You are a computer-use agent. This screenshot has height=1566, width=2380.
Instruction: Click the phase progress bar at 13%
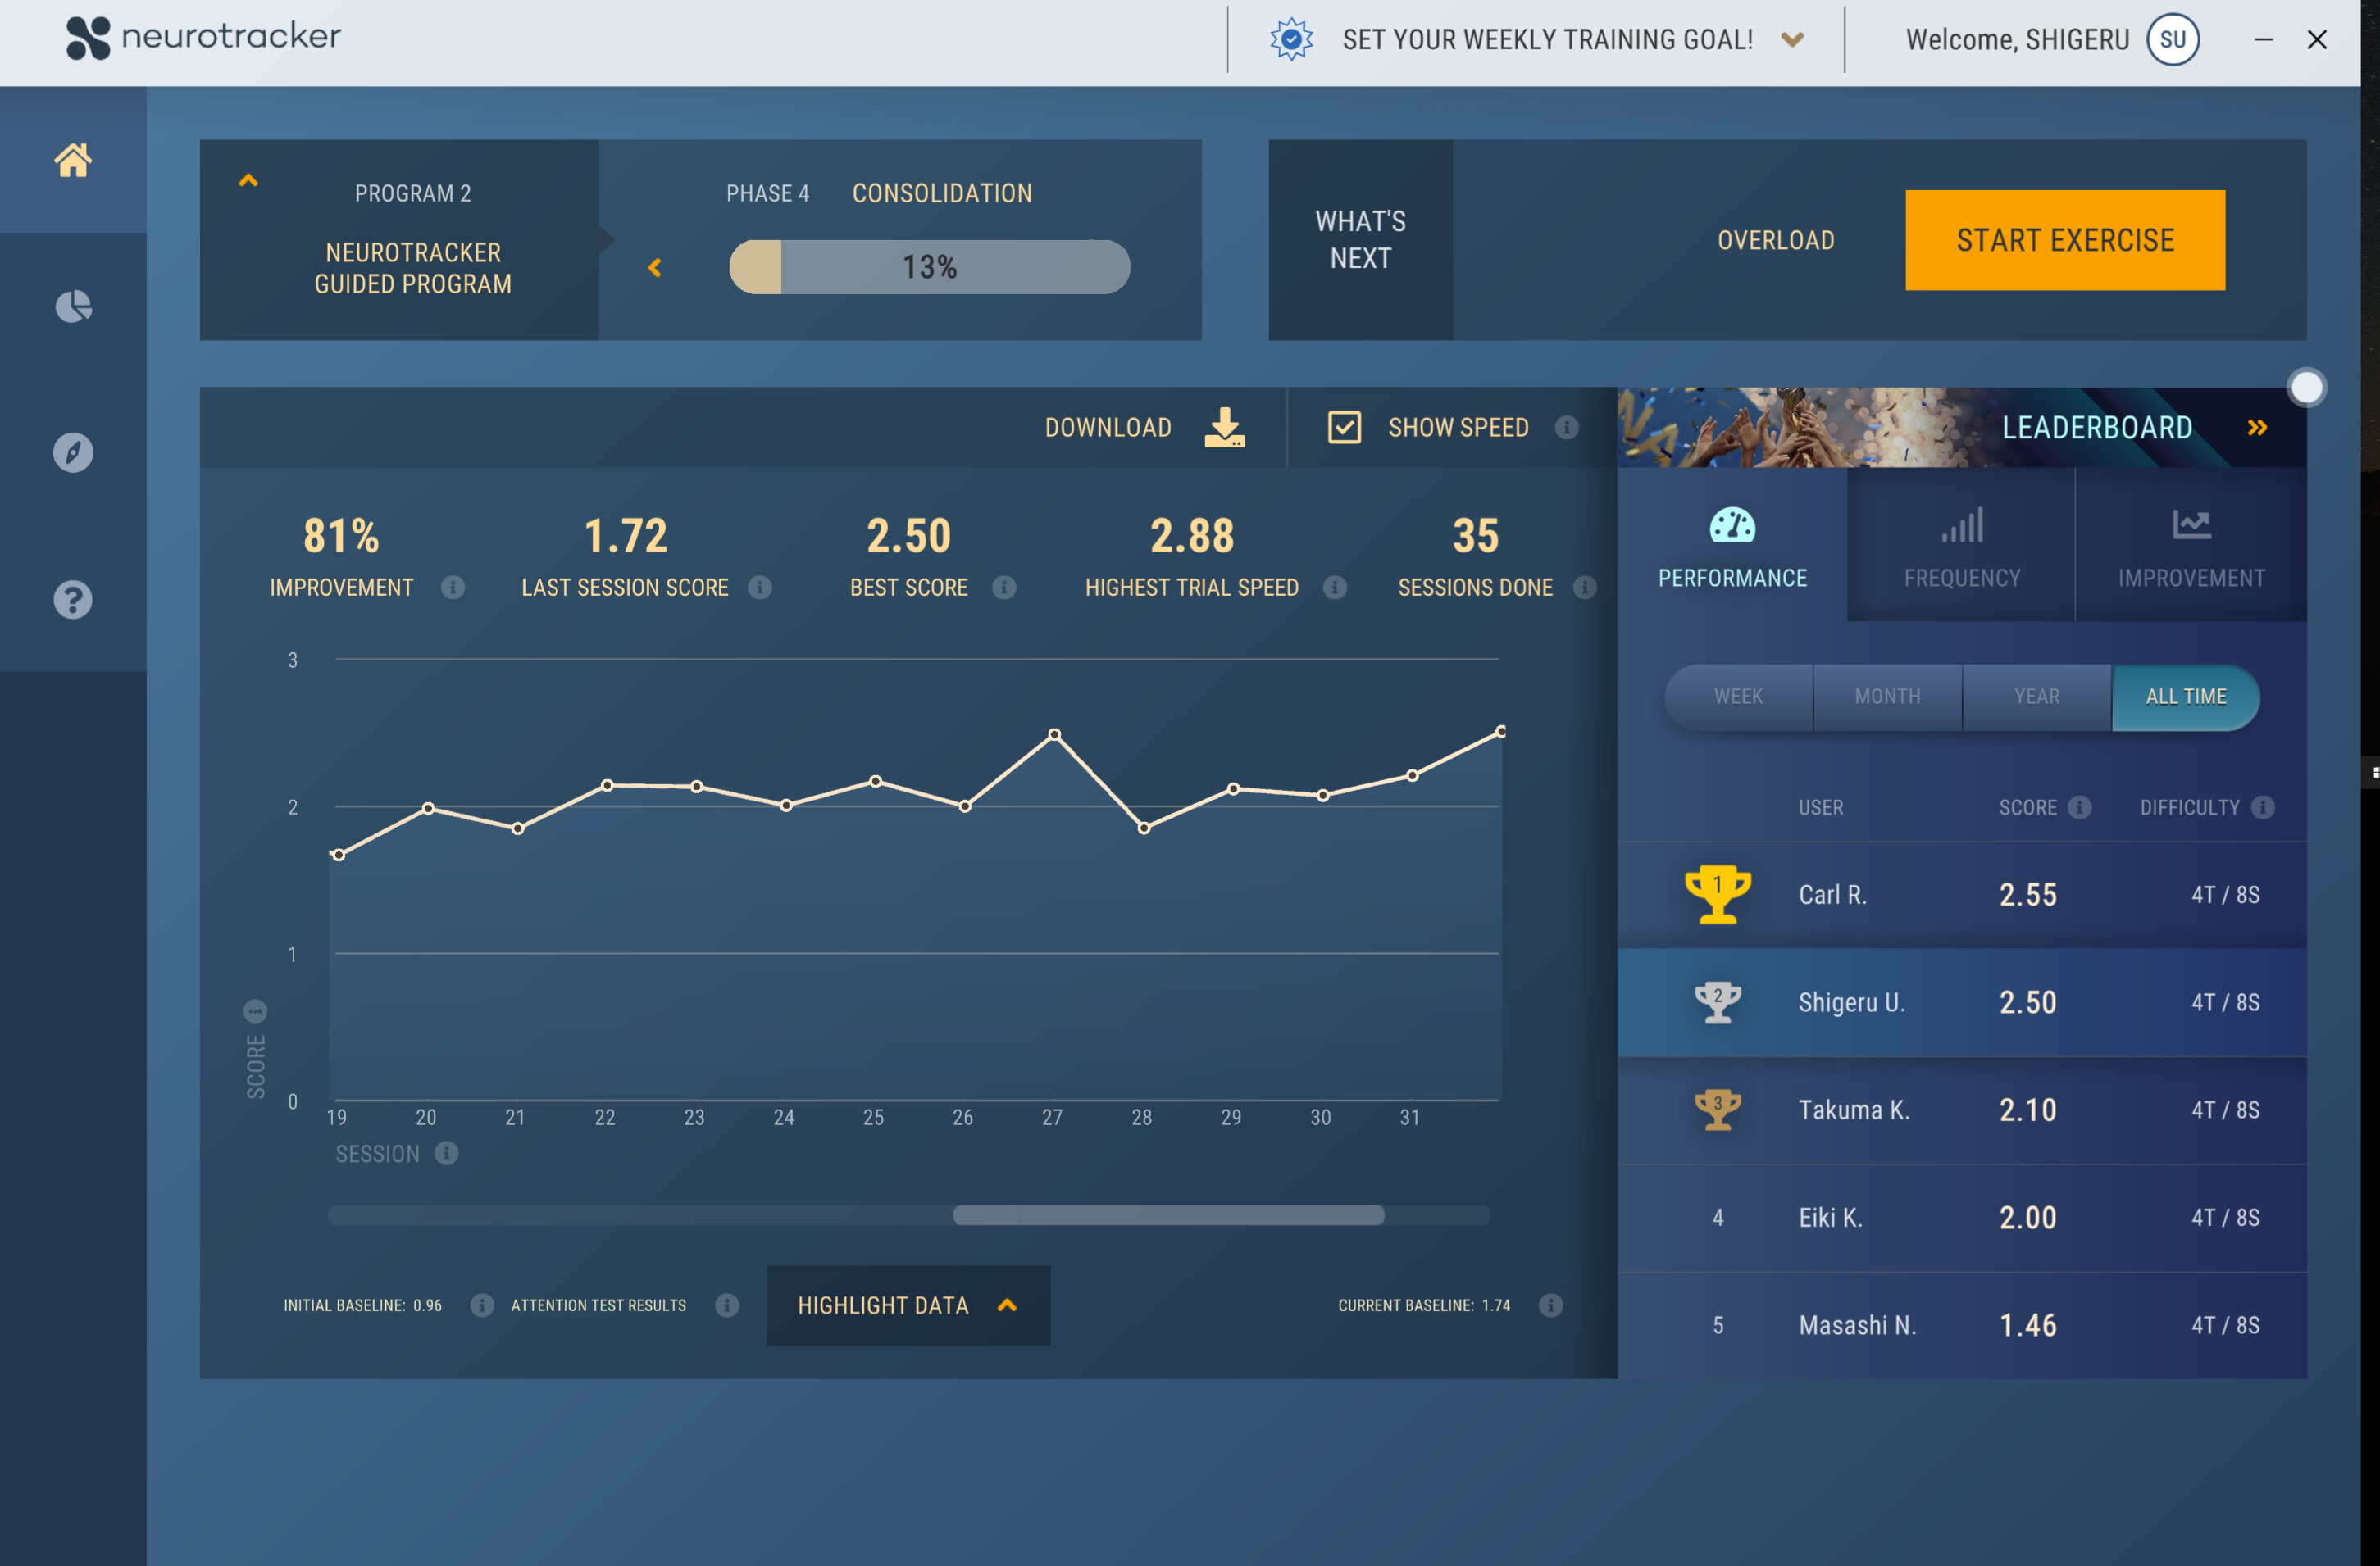click(x=929, y=267)
